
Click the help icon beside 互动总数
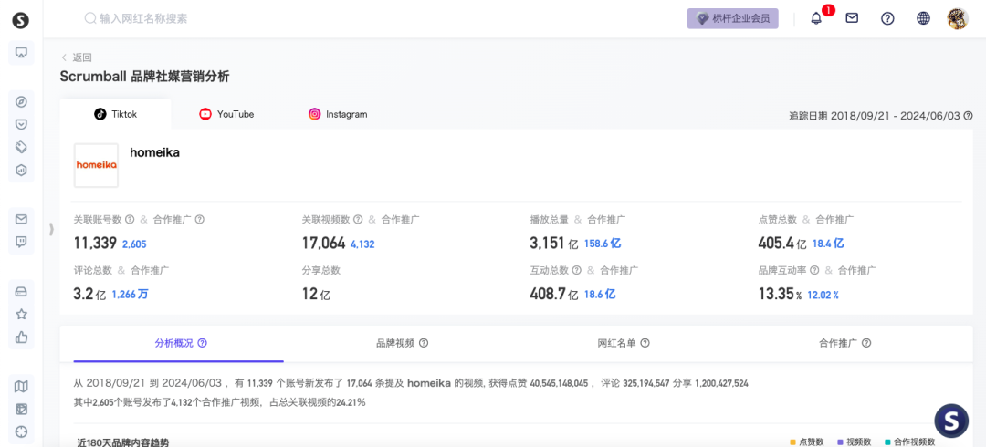(x=576, y=270)
